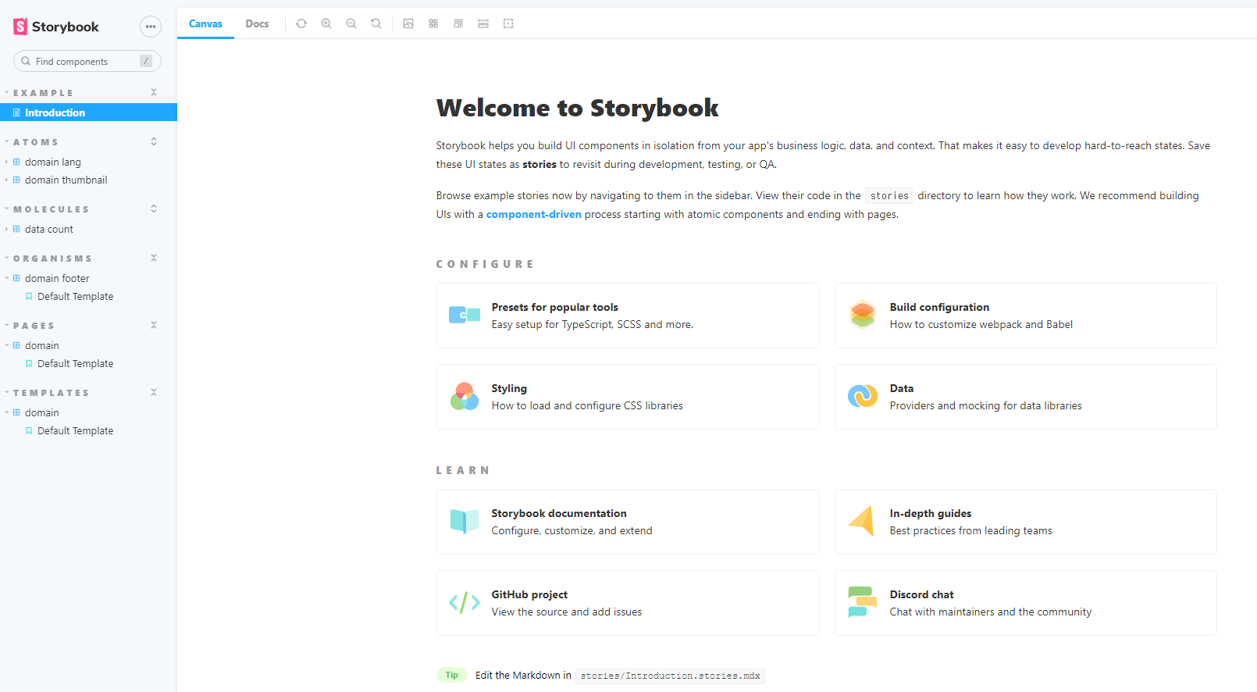1257x692 pixels.
Task: Collapse the EXAMPLE section header
Action: click(x=43, y=93)
